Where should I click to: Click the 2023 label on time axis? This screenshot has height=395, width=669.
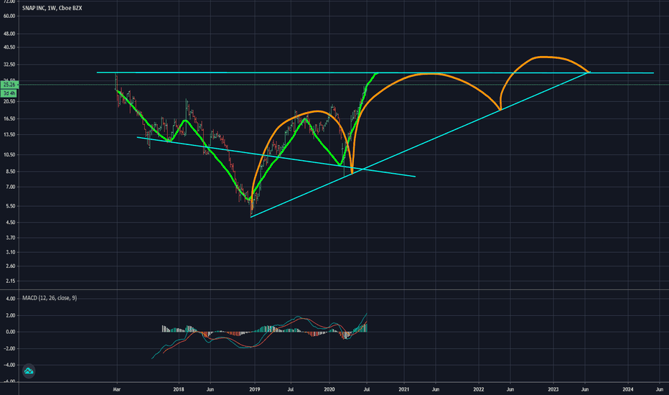pos(553,389)
